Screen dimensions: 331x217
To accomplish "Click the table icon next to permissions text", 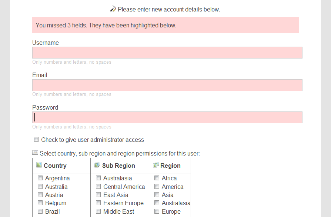I will point(35,153).
